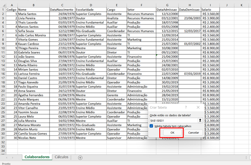
Task: Select the date cell 23/06/2003
Action: click(190, 18)
